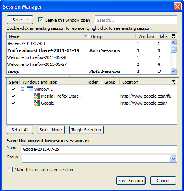Uncheck save mark for Google tab

13,103
